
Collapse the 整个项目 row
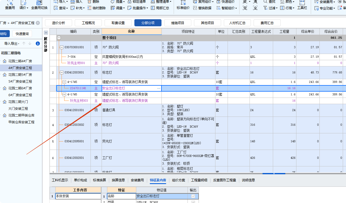[x=59, y=38]
